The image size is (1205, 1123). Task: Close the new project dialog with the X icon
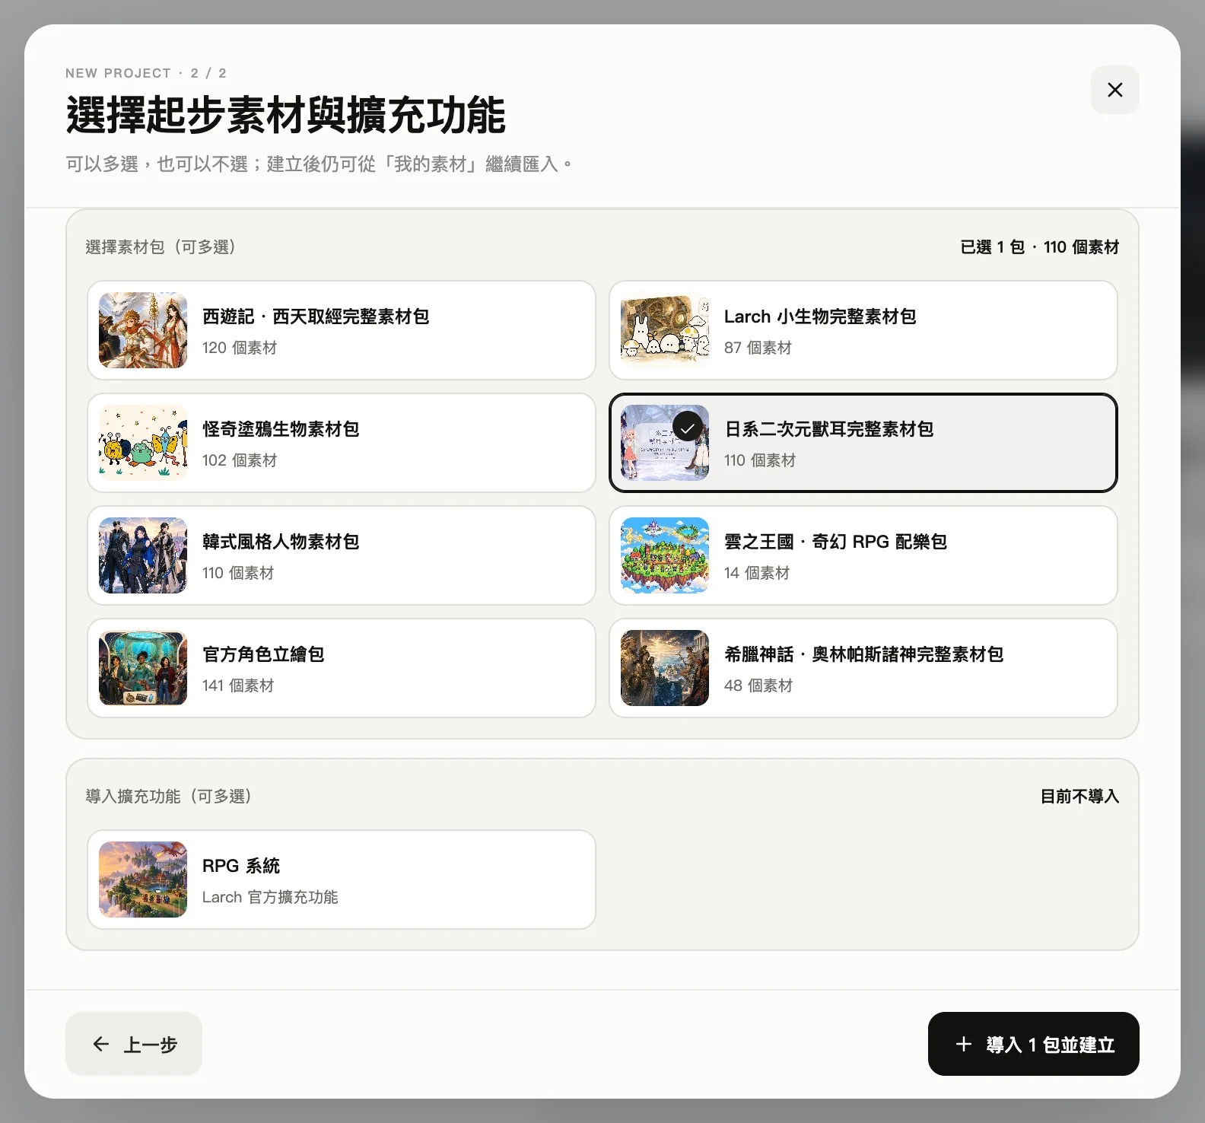[1114, 90]
